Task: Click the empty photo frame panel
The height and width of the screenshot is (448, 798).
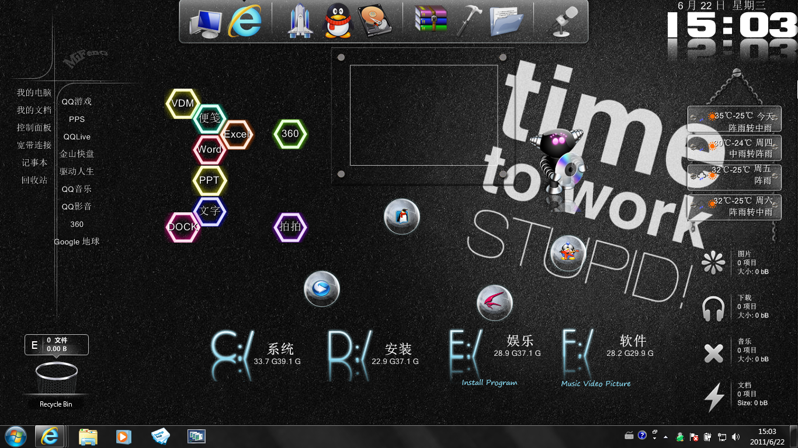Action: coord(424,116)
